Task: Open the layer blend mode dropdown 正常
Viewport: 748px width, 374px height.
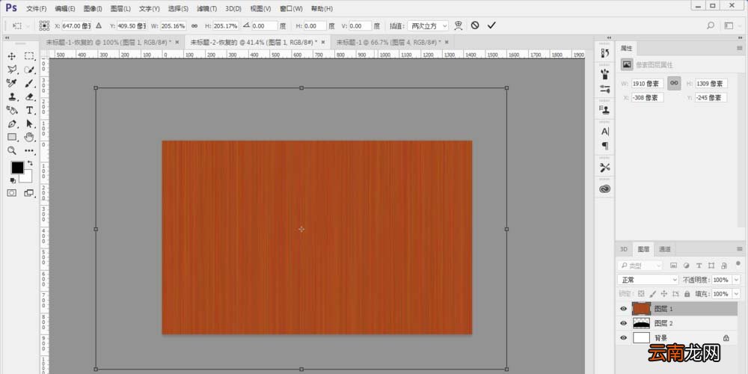Action: coord(648,280)
